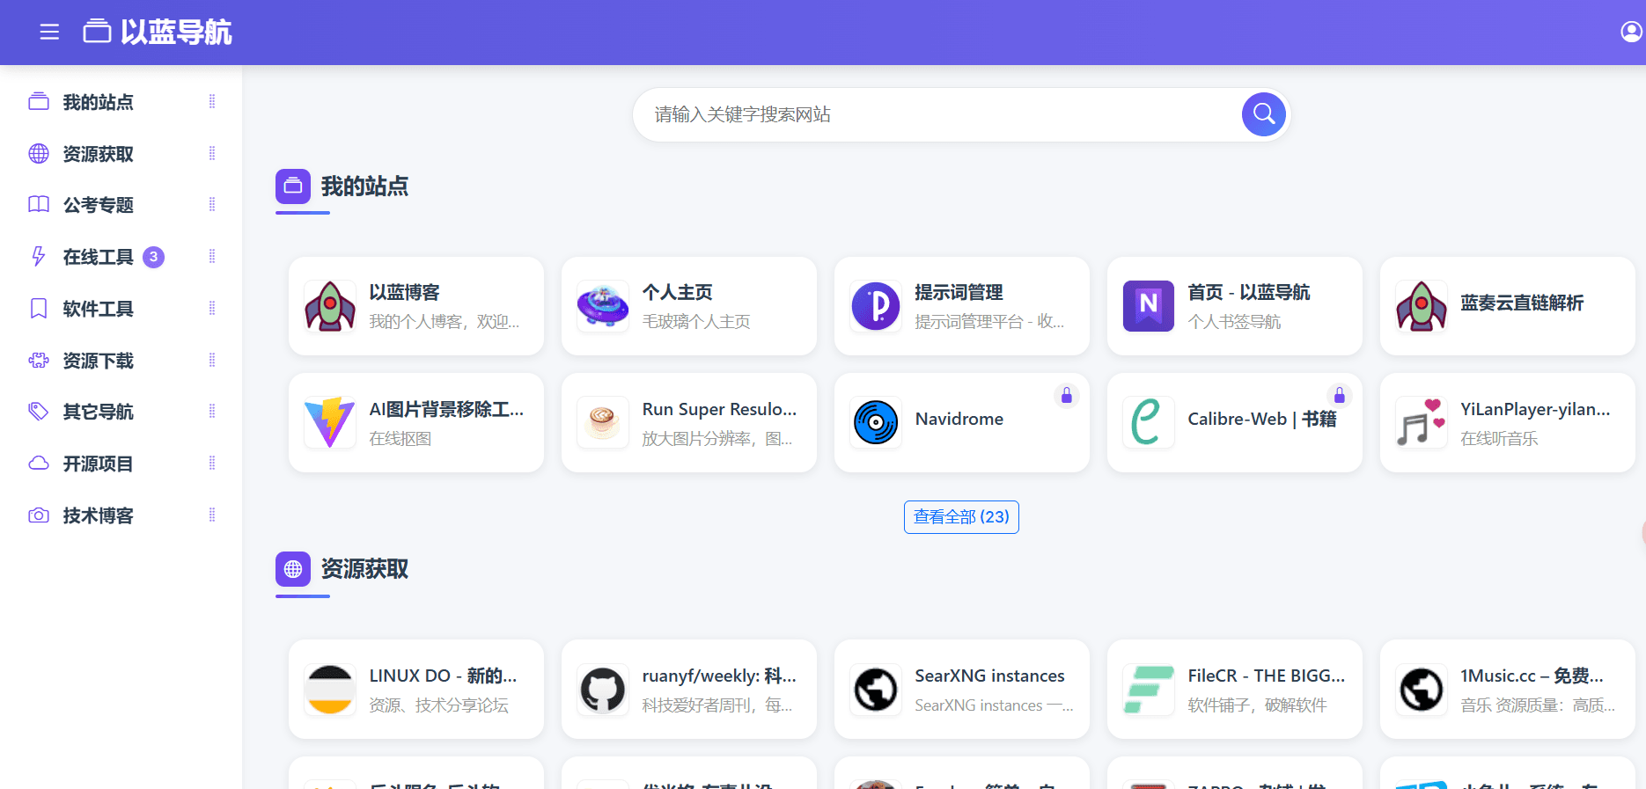The width and height of the screenshot is (1646, 789).
Task: Click the 以蓝导航 logo icon
Action: [x=97, y=32]
